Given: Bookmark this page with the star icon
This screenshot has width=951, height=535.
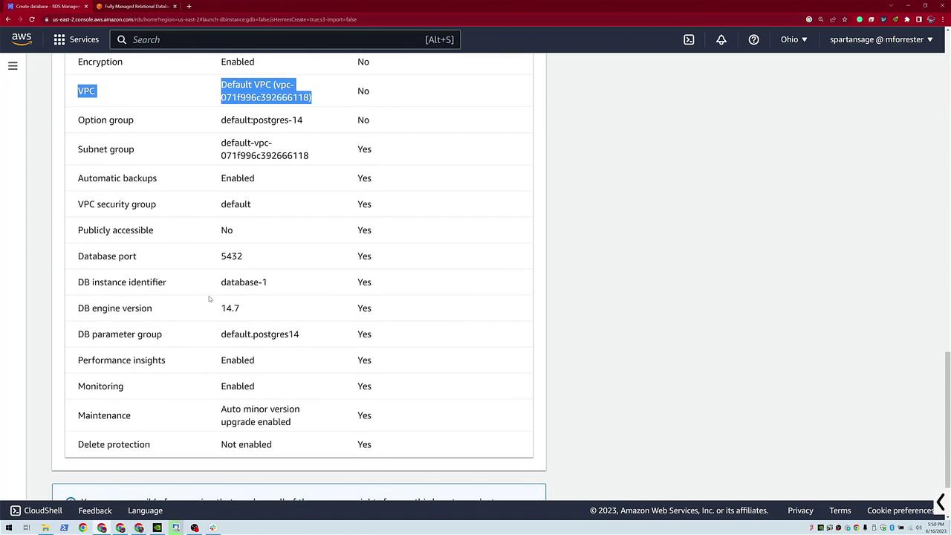Looking at the screenshot, I should click(x=845, y=19).
